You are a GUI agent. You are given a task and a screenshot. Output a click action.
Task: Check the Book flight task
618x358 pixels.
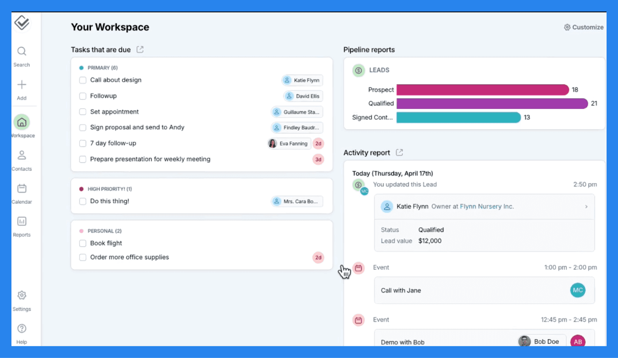point(83,243)
